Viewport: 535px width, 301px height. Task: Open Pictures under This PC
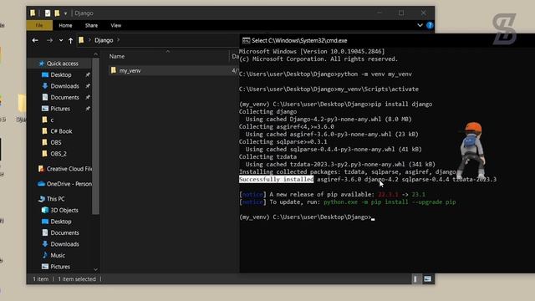click(60, 267)
